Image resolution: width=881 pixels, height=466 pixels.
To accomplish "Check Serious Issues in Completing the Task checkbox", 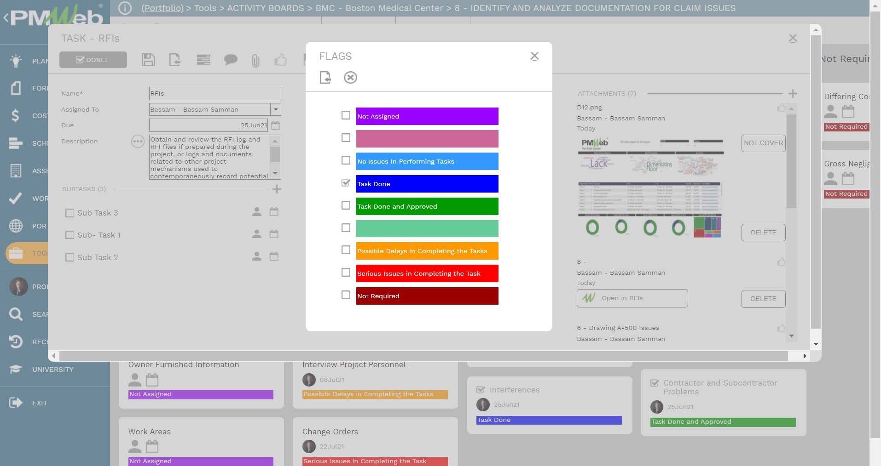I will (x=346, y=273).
